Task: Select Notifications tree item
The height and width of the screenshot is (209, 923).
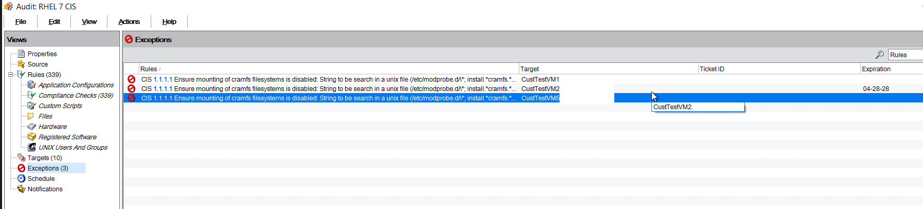Action: click(45, 189)
